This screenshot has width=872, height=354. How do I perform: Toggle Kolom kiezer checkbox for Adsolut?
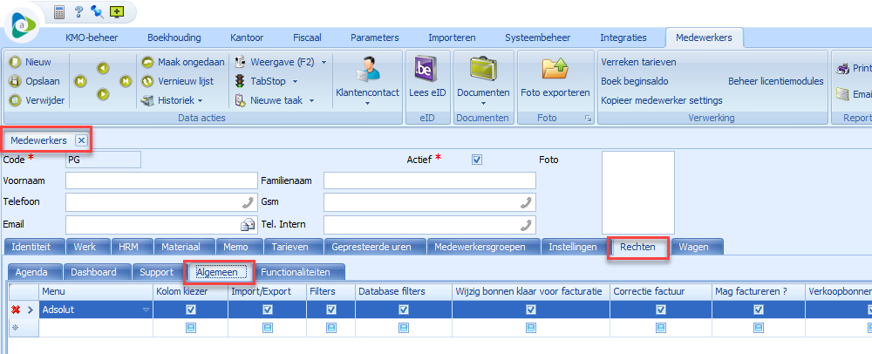pos(191,310)
